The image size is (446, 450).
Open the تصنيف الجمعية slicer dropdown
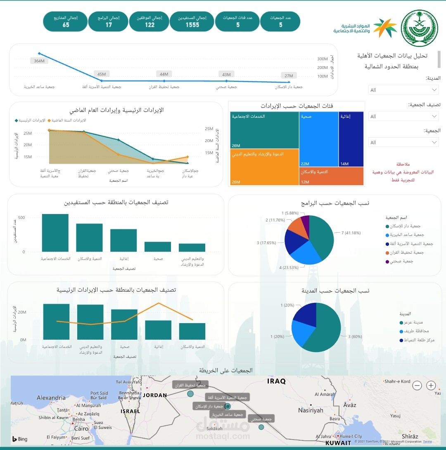[403, 116]
